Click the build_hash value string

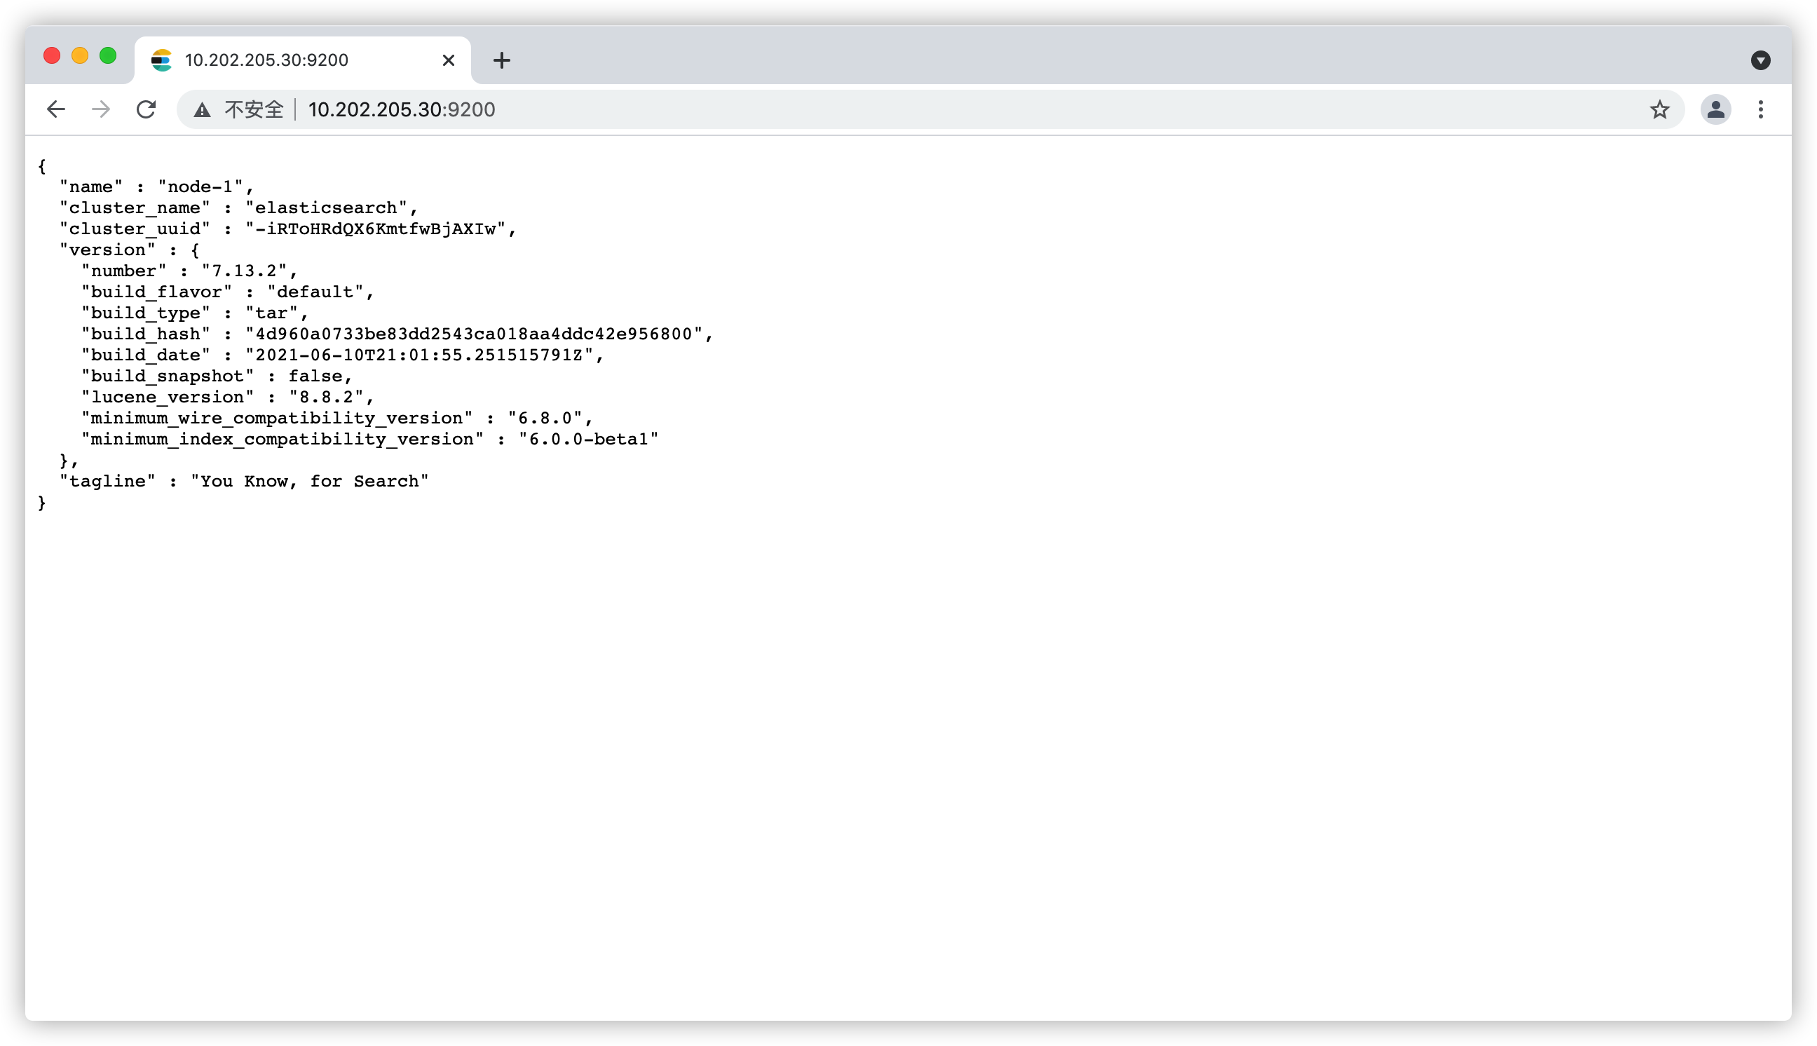coord(474,334)
